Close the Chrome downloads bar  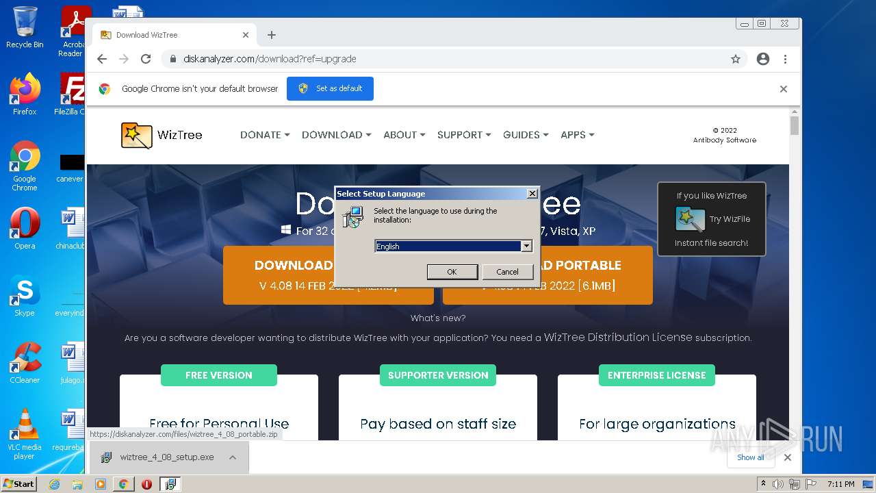coord(788,457)
